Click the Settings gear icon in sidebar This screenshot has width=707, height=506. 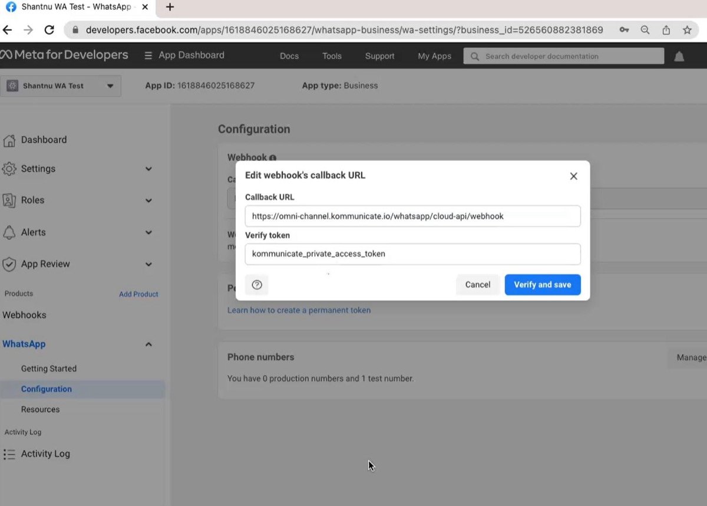coord(9,169)
